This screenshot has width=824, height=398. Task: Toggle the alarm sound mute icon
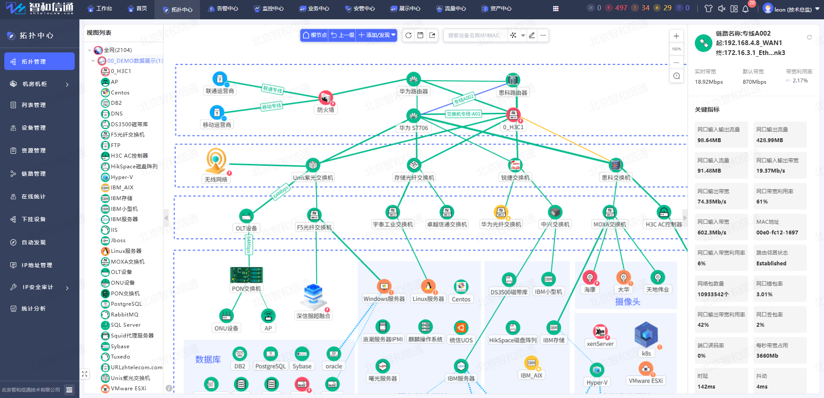pos(722,9)
